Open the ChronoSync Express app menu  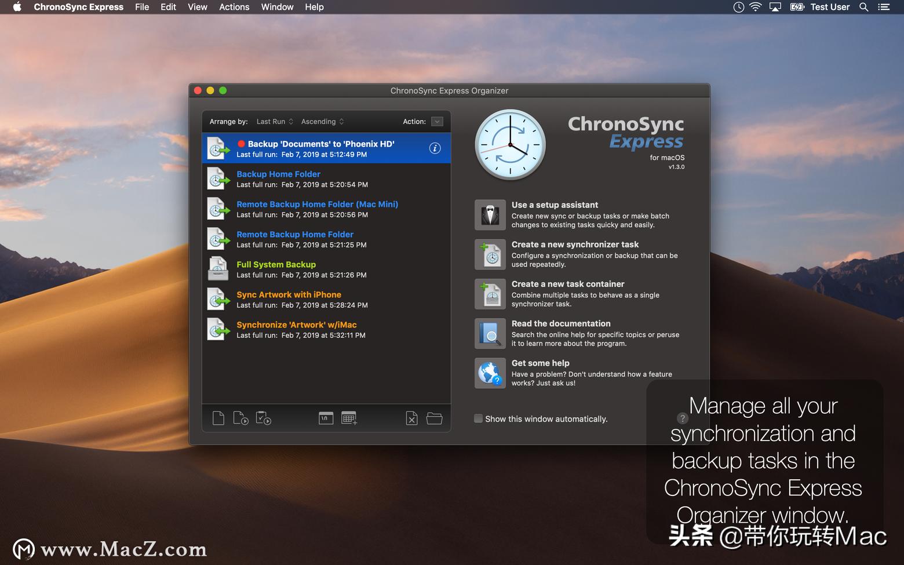point(79,7)
